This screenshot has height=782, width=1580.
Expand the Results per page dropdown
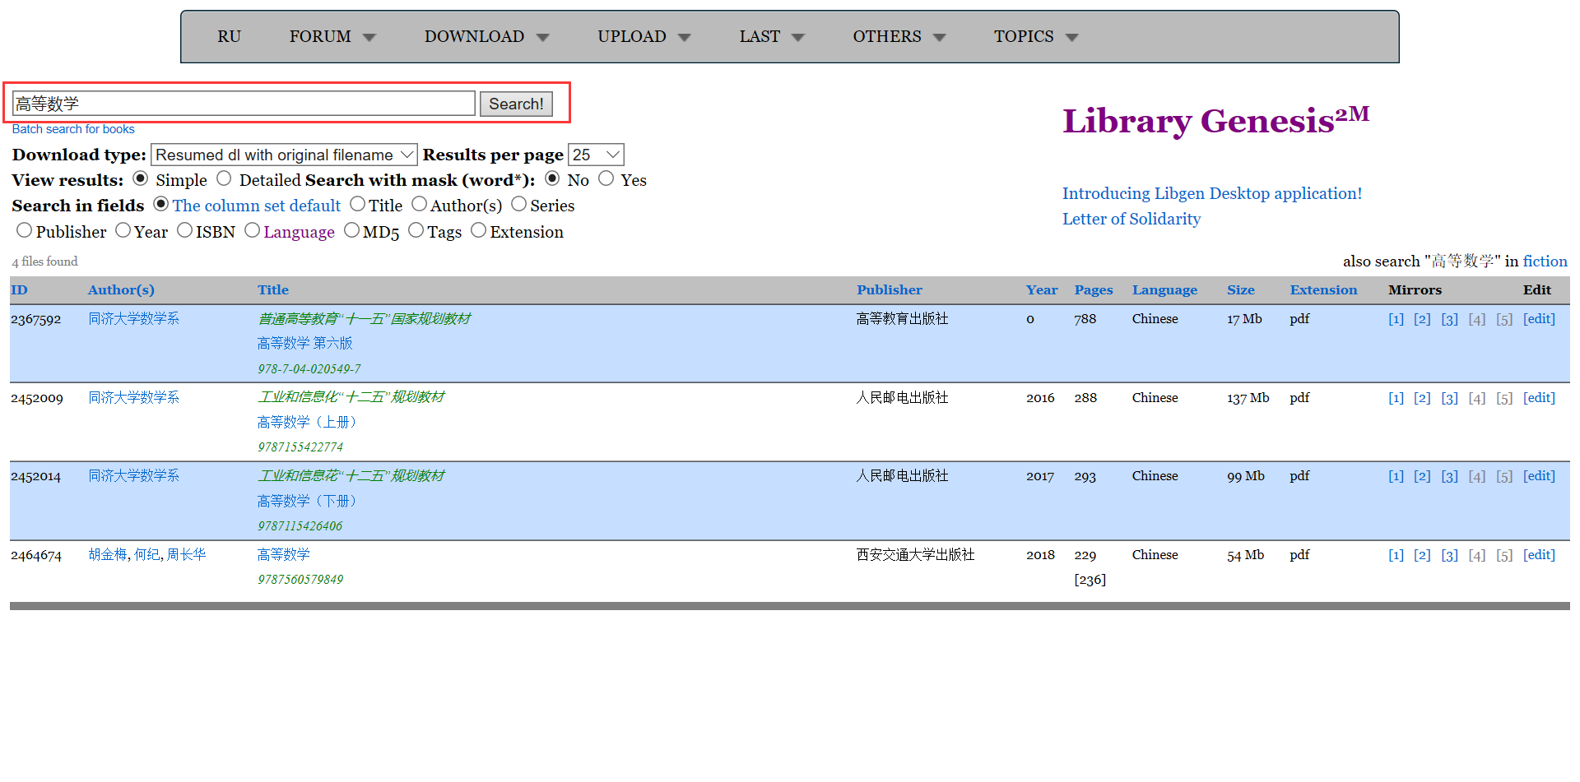pos(596,155)
